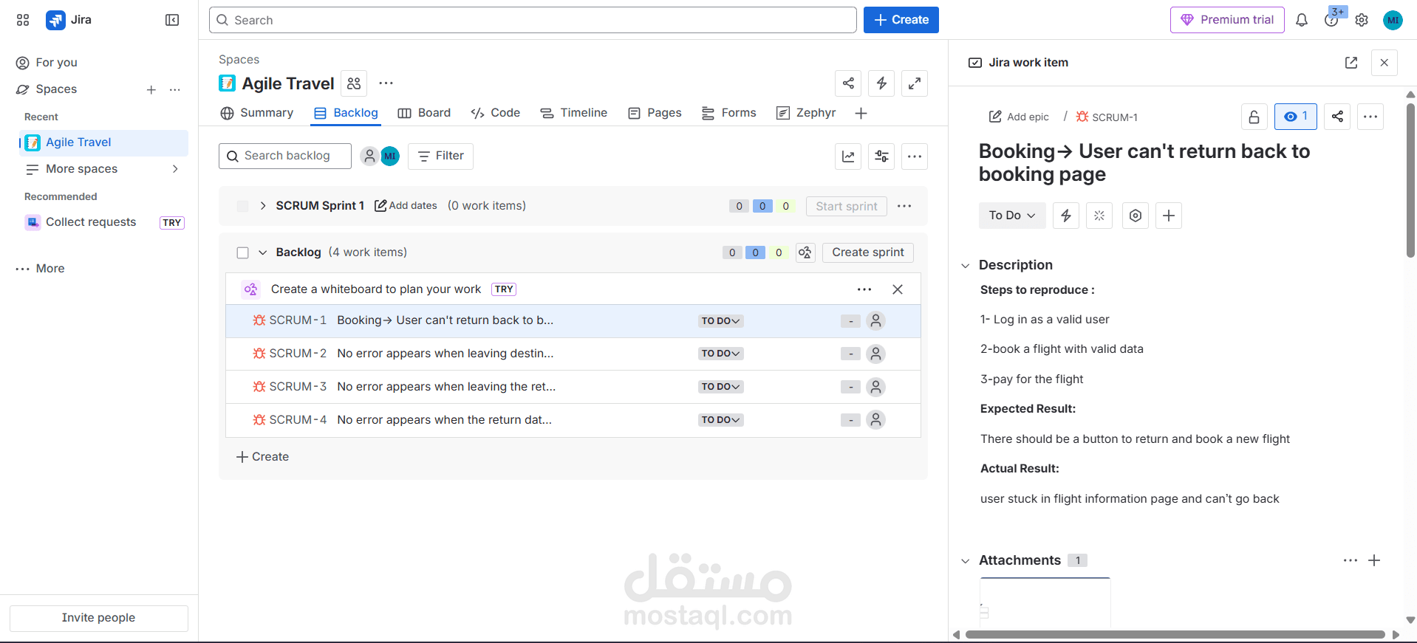
Task: Dismiss the whiteboard suggestion with the X
Action: [898, 289]
